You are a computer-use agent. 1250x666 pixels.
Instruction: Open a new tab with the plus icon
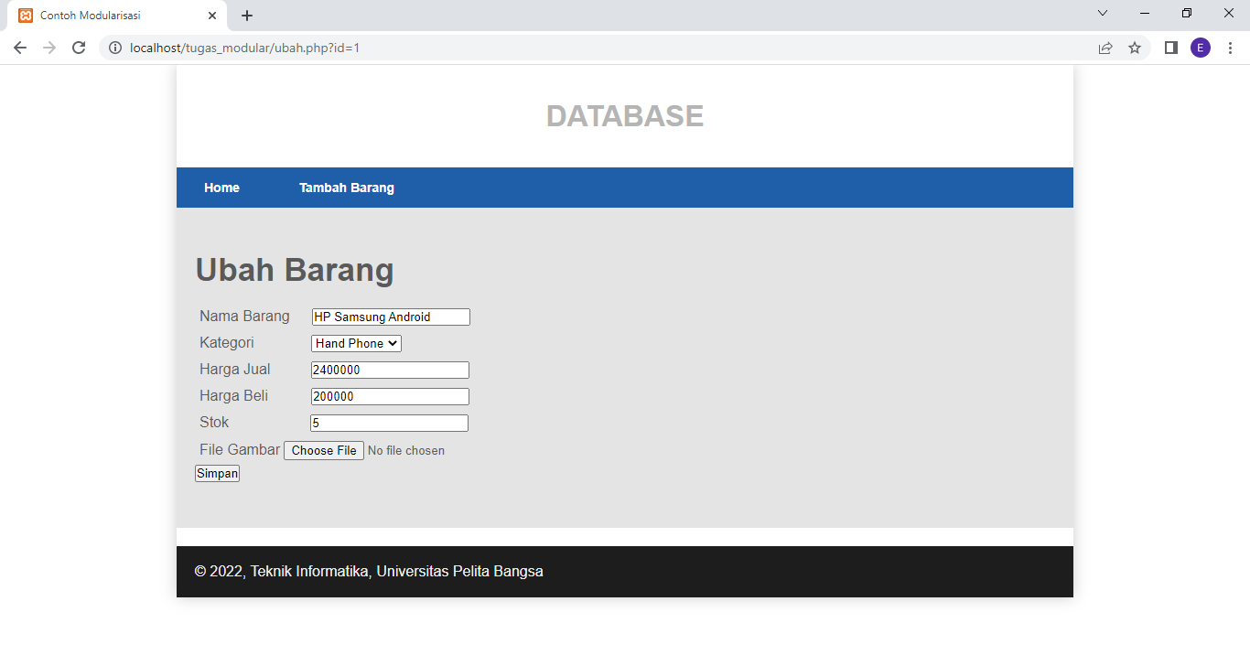tap(246, 15)
